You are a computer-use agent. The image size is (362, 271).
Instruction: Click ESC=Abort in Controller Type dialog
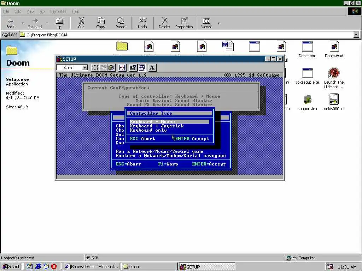tap(142, 139)
